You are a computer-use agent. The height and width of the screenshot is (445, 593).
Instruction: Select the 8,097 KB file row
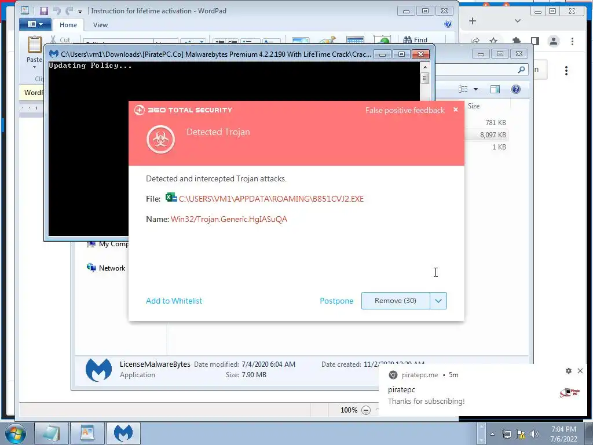pyautogui.click(x=486, y=134)
